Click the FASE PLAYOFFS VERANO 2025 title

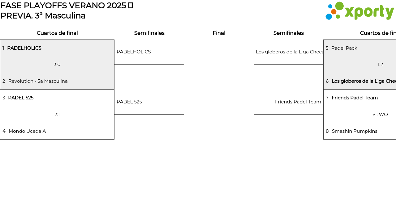click(x=67, y=6)
